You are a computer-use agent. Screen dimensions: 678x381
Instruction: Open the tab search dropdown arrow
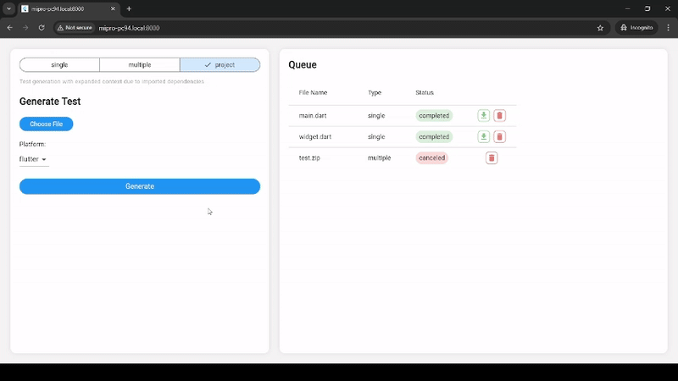(x=8, y=8)
